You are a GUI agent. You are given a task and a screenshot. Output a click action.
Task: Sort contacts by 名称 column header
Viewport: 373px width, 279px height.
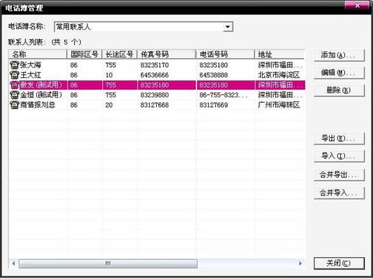(38, 54)
